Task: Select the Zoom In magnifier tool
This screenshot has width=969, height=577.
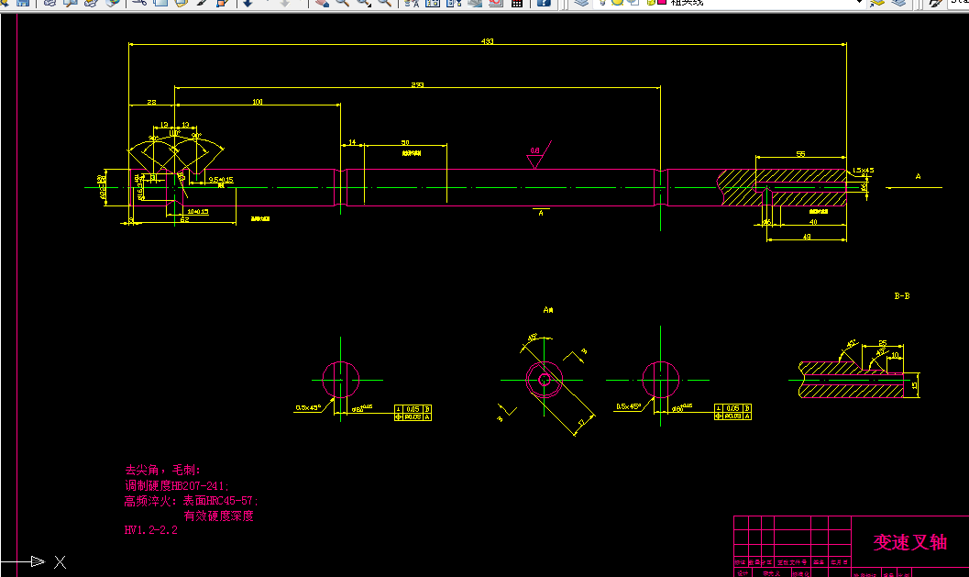Action: [x=344, y=4]
